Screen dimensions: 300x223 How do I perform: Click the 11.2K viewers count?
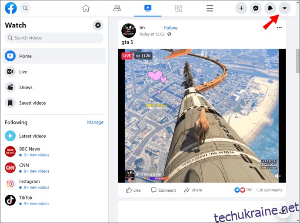[x=143, y=56]
